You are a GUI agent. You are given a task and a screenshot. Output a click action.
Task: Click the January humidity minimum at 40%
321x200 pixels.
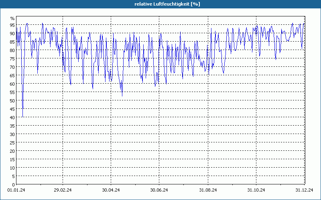coord(22,117)
